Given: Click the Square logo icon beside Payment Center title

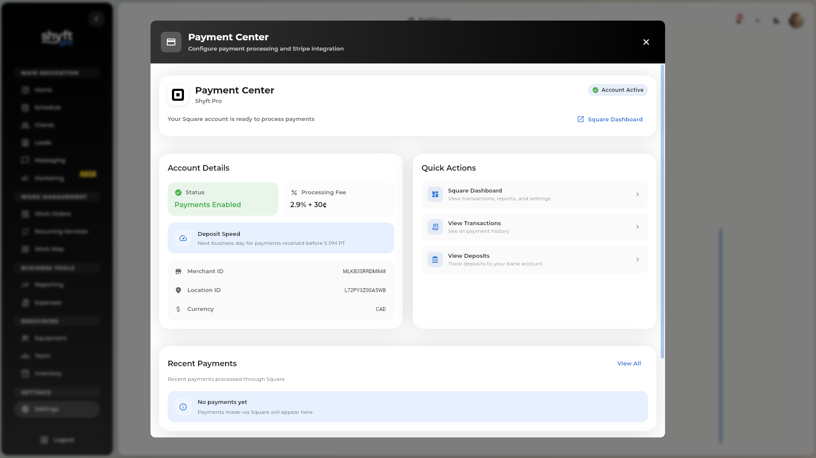Looking at the screenshot, I should [x=178, y=95].
